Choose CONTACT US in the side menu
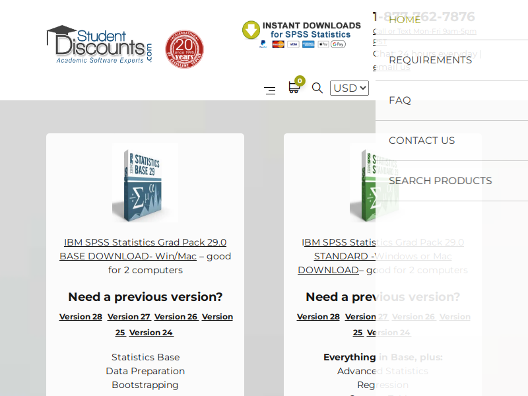This screenshot has width=528, height=396. [x=422, y=141]
